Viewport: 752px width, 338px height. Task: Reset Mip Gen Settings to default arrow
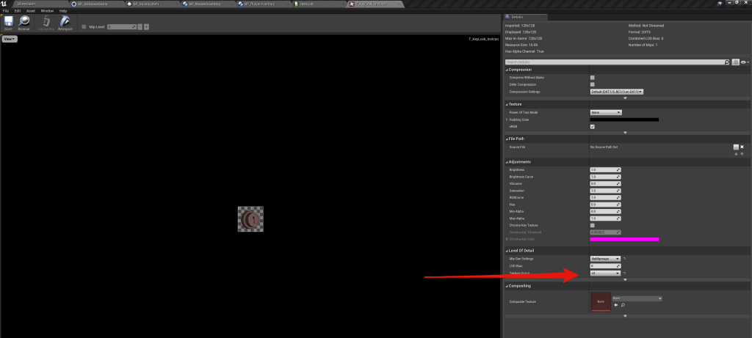pos(625,258)
